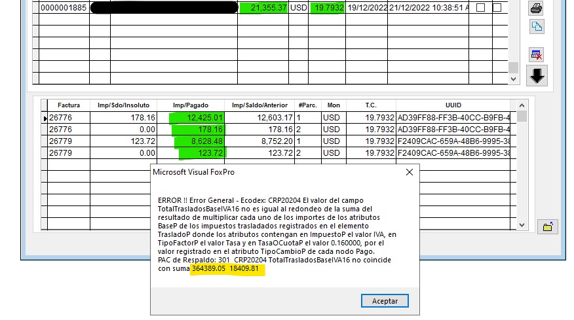Click the Imp/Saldo/Anterior column header
The width and height of the screenshot is (574, 320).
259,105
